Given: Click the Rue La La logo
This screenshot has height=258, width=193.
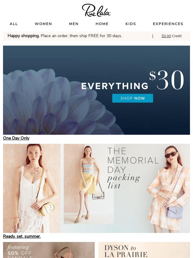Looking at the screenshot, I should pyautogui.click(x=96, y=10).
